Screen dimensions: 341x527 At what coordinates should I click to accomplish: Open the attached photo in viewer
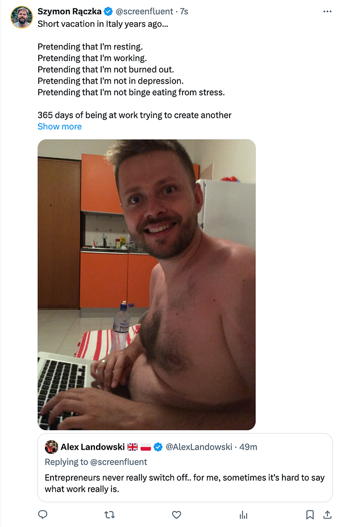coord(146,285)
